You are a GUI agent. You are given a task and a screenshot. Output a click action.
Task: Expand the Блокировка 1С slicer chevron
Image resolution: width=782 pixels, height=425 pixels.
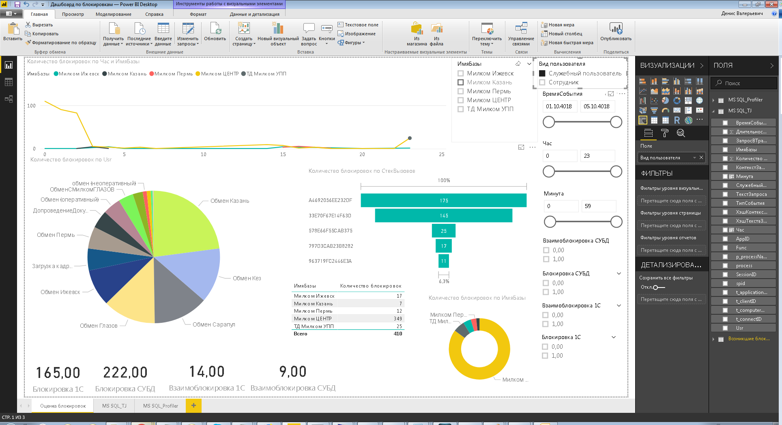614,337
